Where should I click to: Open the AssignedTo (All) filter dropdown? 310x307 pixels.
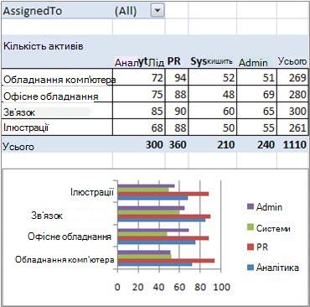click(158, 11)
